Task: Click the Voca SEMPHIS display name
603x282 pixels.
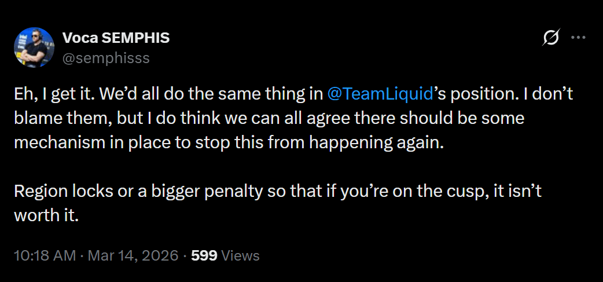Action: click(x=116, y=39)
